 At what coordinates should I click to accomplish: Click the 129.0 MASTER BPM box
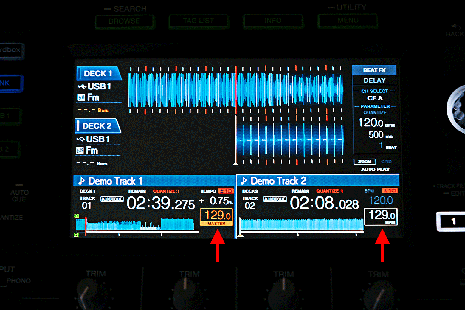(x=216, y=217)
